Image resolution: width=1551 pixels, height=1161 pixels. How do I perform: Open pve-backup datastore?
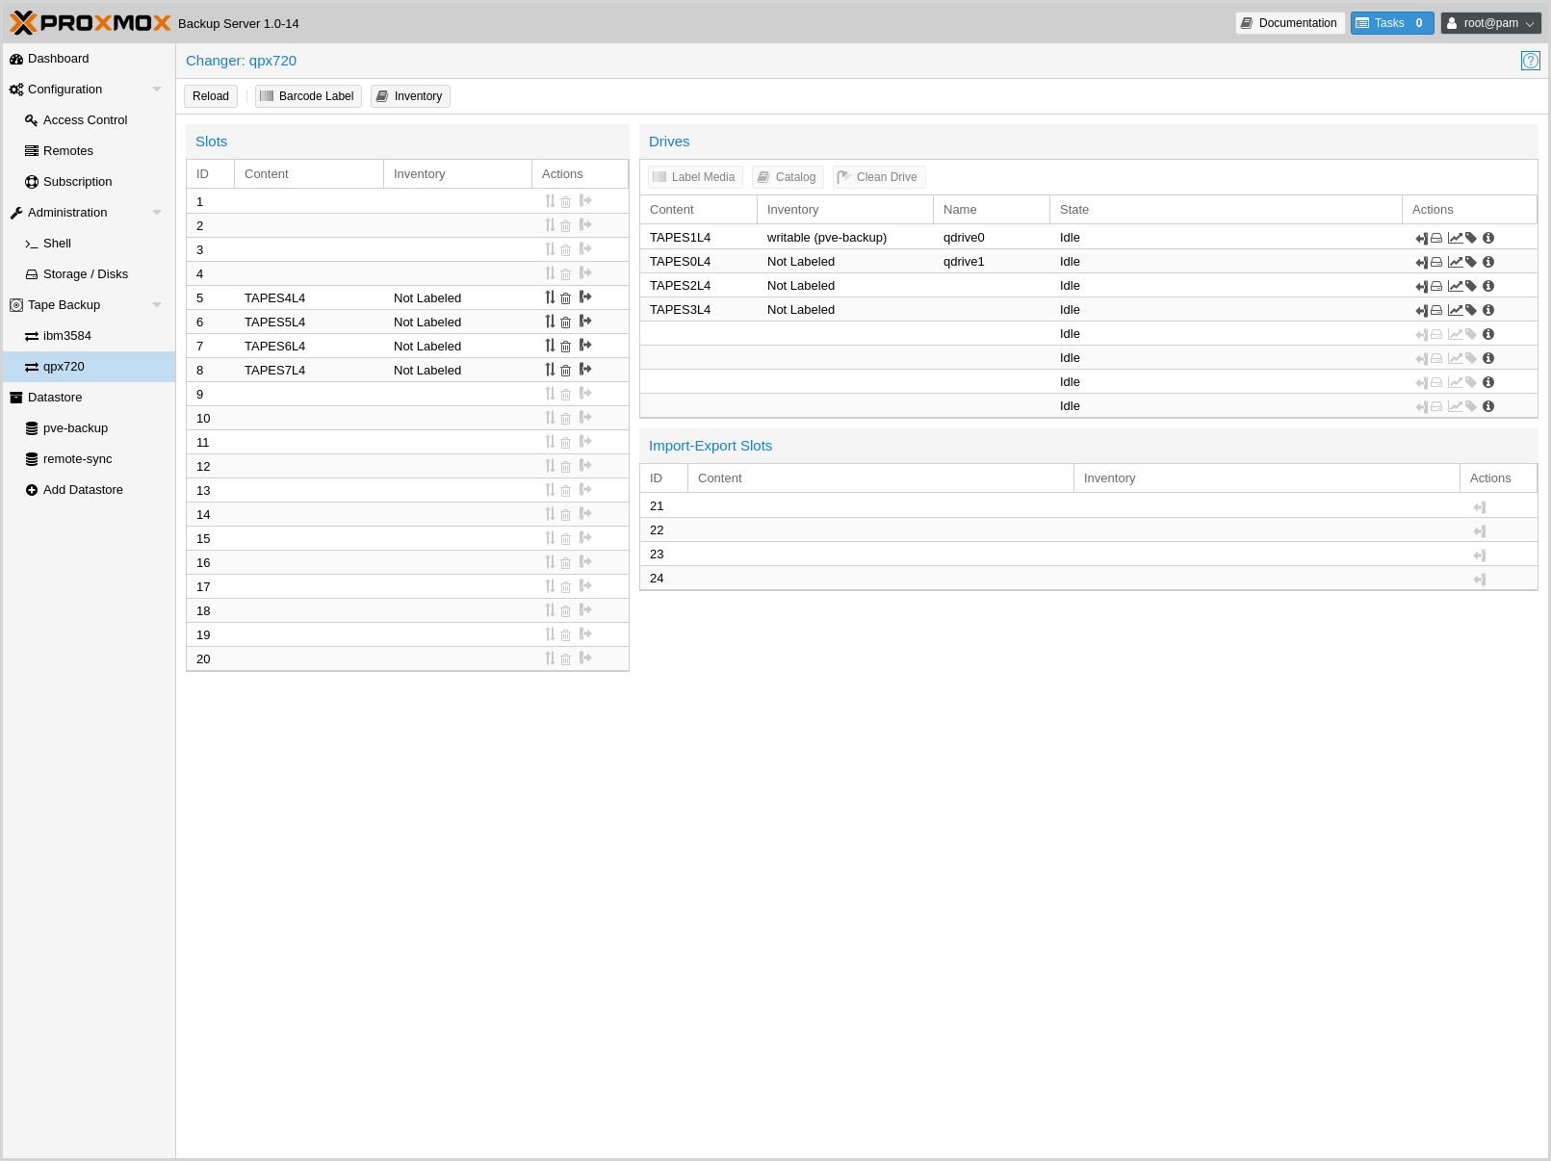pyautogui.click(x=75, y=428)
